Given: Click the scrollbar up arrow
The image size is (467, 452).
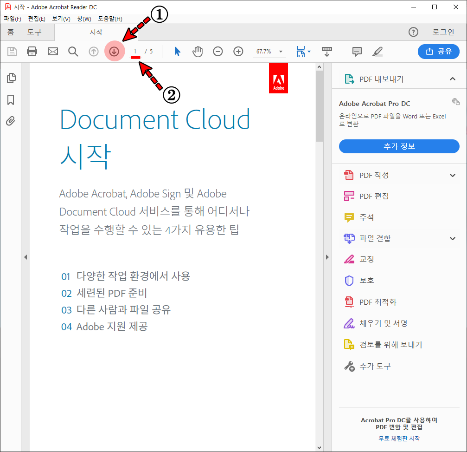Looking at the screenshot, I should tap(319, 67).
